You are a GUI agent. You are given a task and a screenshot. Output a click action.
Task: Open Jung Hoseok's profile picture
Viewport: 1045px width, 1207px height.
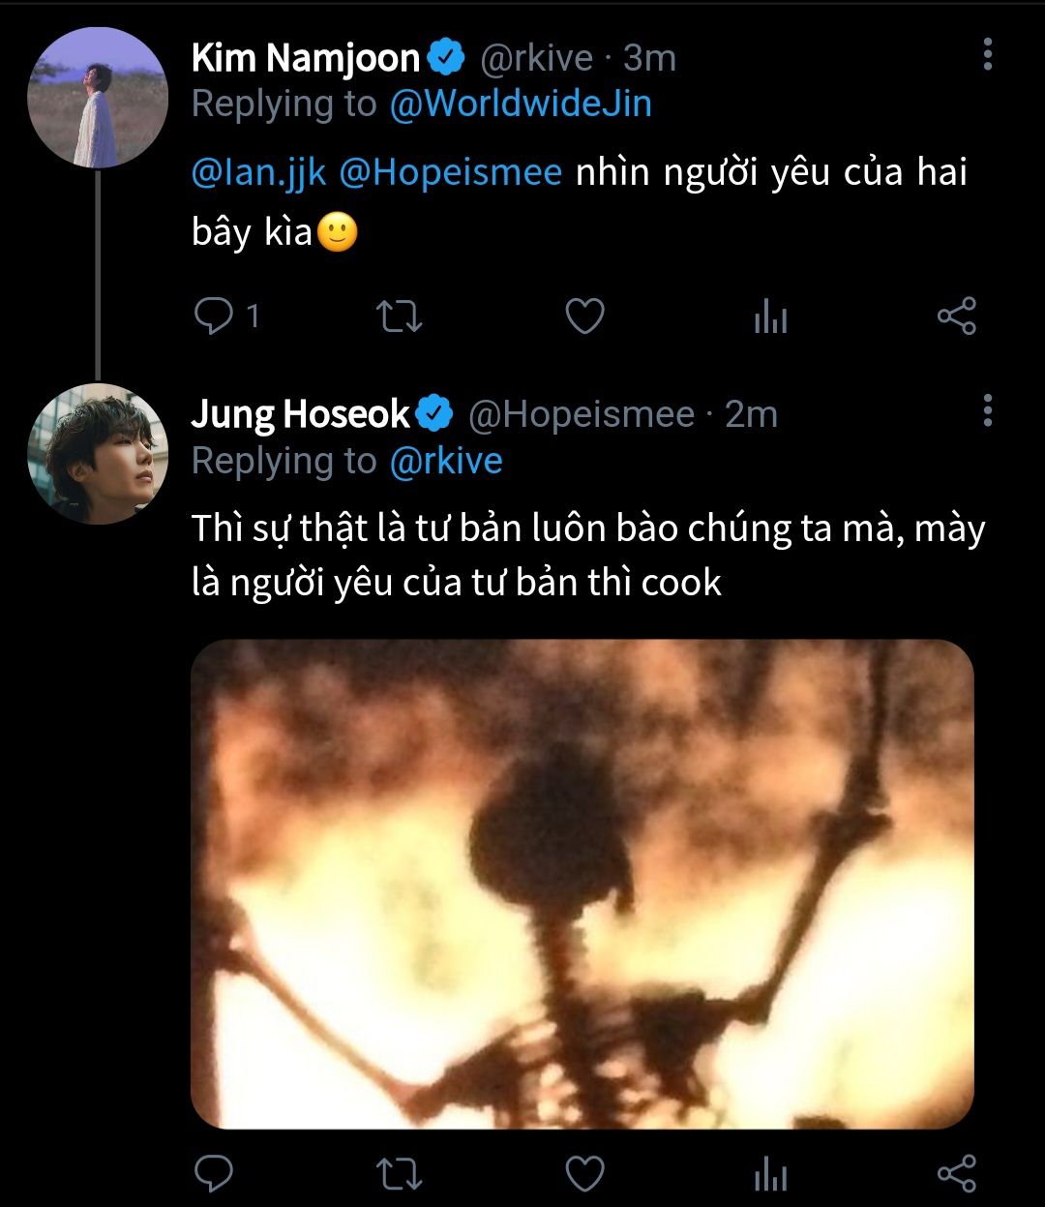pos(98,454)
